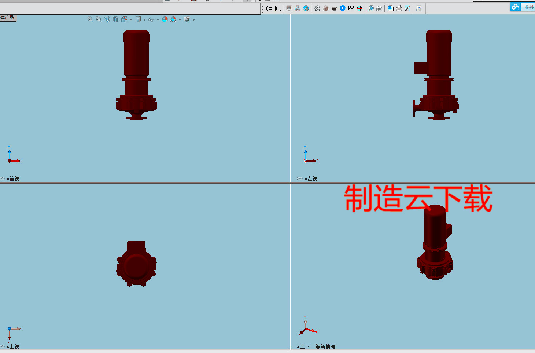Click the teal bearing cross-section icon
This screenshot has width=535, height=353.
(359, 8)
